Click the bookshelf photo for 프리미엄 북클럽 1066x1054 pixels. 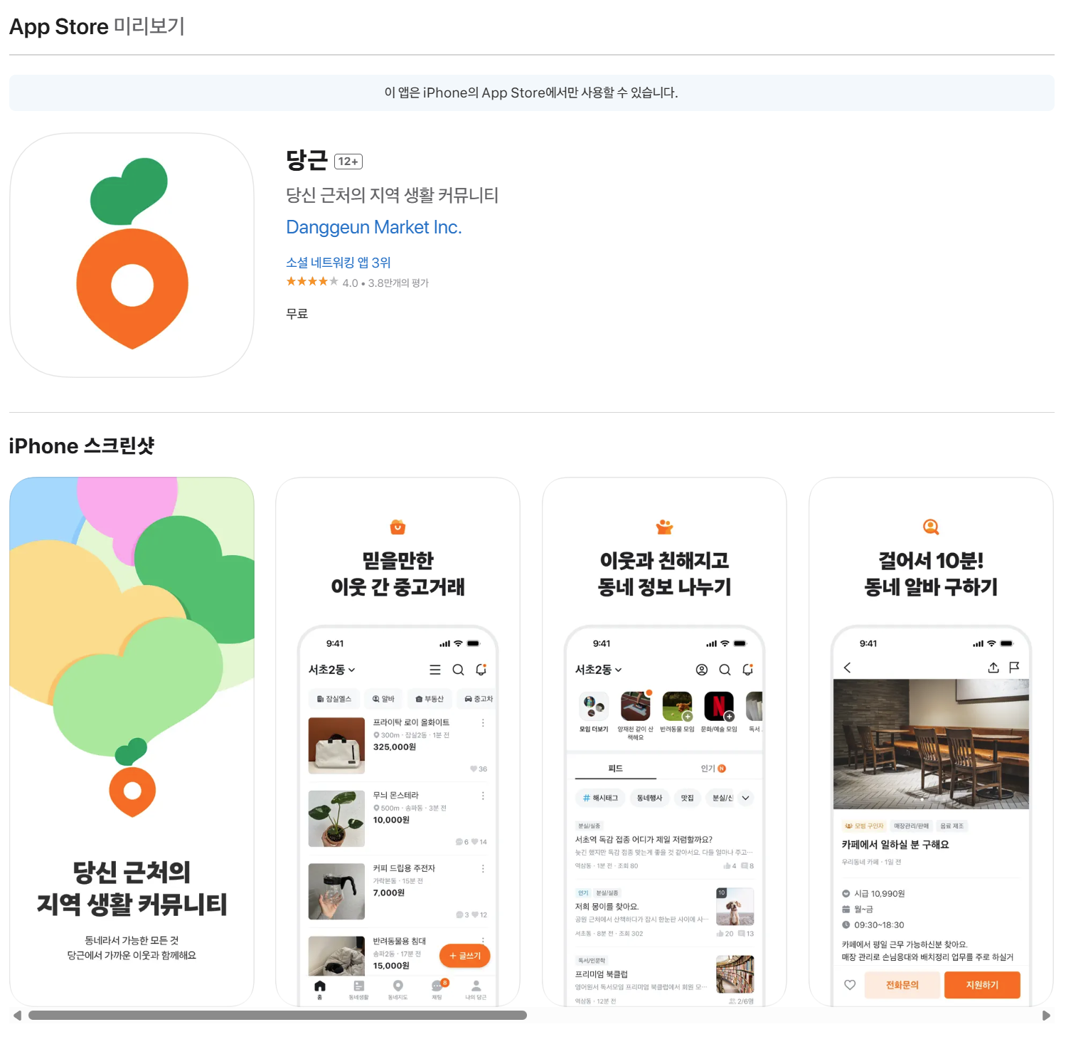[x=735, y=974]
